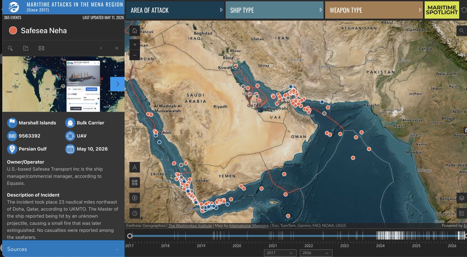Viewport: 467px width, 257px height.
Task: Click the Bulk Carrier ship icon
Action: click(70, 123)
